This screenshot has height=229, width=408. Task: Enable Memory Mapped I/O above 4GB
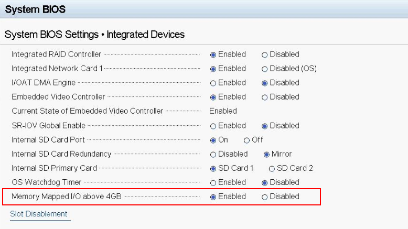click(213, 197)
